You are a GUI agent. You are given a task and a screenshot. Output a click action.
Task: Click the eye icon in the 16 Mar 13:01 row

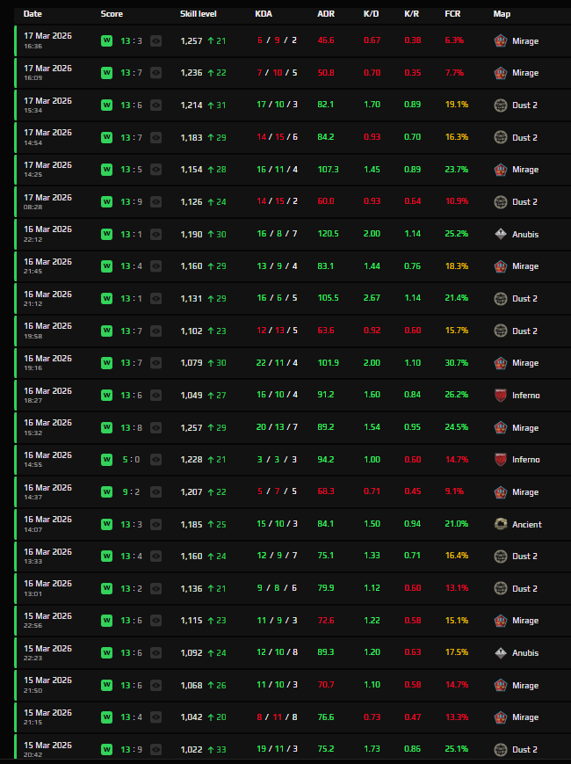tap(155, 588)
